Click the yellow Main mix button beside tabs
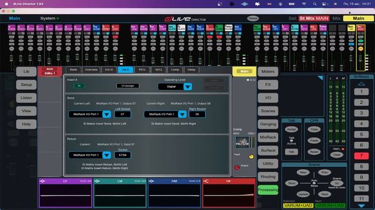This screenshot has height=210, width=375. click(x=244, y=71)
